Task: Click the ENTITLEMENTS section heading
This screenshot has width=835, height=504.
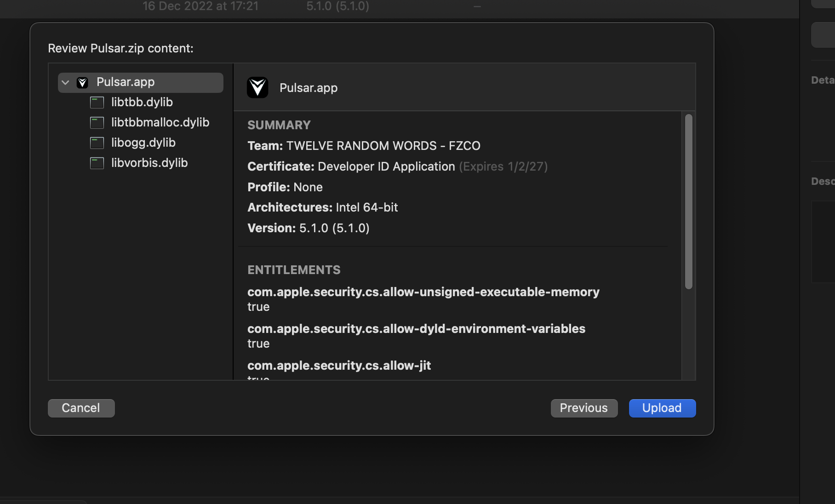Action: coord(294,270)
